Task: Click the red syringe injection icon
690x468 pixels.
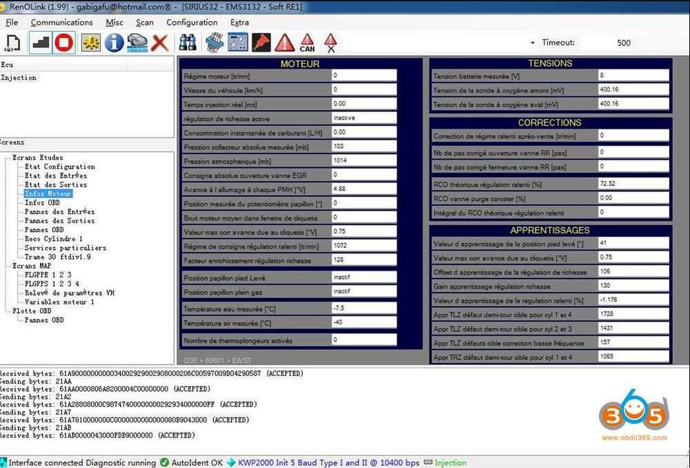Action: [x=262, y=43]
